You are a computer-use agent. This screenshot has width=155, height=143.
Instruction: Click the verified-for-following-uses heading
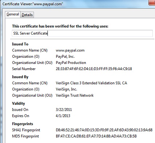60,26
